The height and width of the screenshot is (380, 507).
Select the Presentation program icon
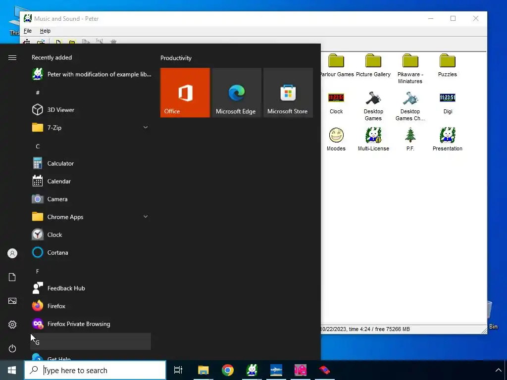(448, 140)
